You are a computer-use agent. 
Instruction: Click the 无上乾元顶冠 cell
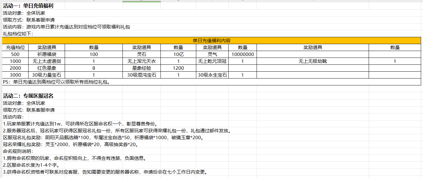(x=212, y=61)
